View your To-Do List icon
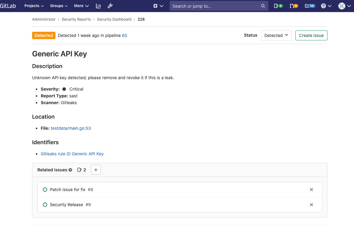The image size is (354, 233). [308, 6]
